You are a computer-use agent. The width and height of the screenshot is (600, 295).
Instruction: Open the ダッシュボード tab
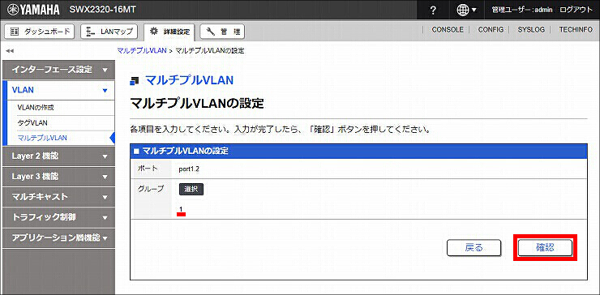point(40,32)
